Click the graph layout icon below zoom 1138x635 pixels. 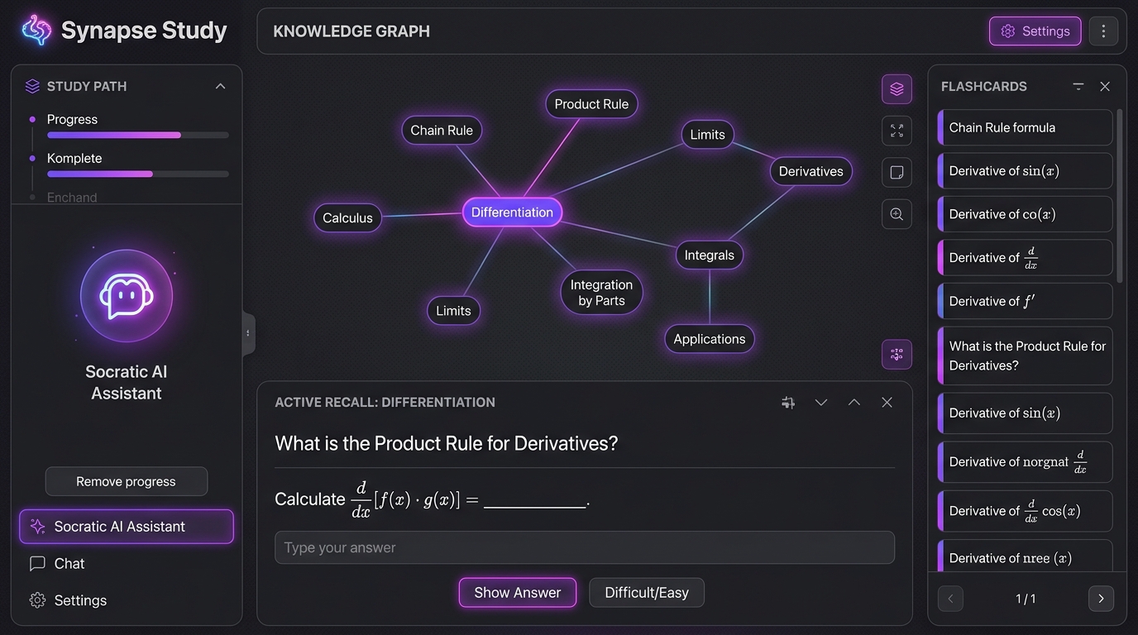(897, 355)
